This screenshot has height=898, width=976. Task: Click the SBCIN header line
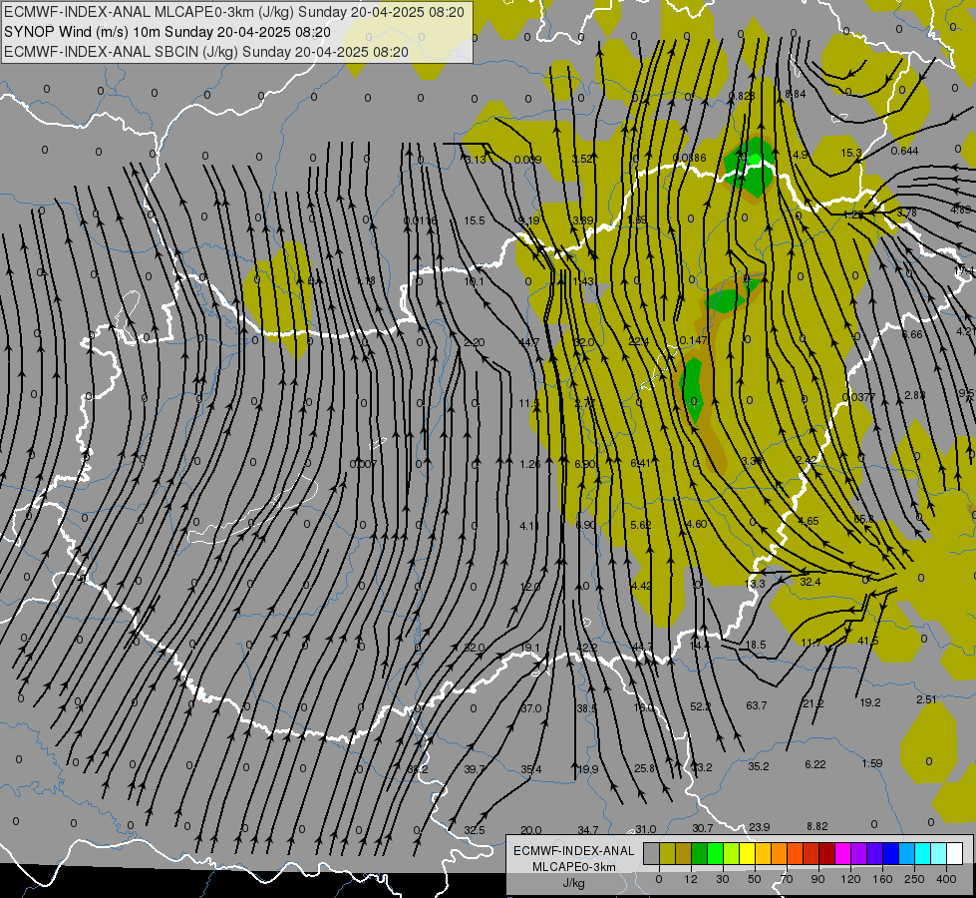pos(206,52)
